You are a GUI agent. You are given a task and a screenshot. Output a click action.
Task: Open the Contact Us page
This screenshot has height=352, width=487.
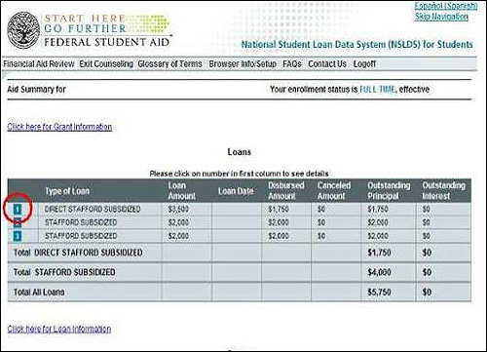(327, 64)
